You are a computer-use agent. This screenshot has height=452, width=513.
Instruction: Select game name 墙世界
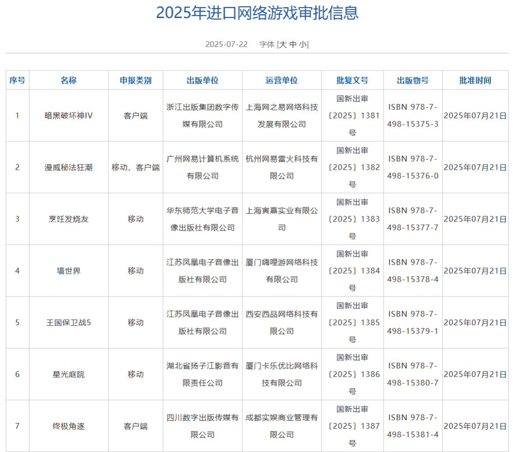click(x=69, y=270)
